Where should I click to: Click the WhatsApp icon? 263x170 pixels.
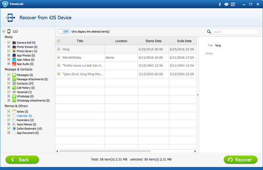click(x=14, y=96)
